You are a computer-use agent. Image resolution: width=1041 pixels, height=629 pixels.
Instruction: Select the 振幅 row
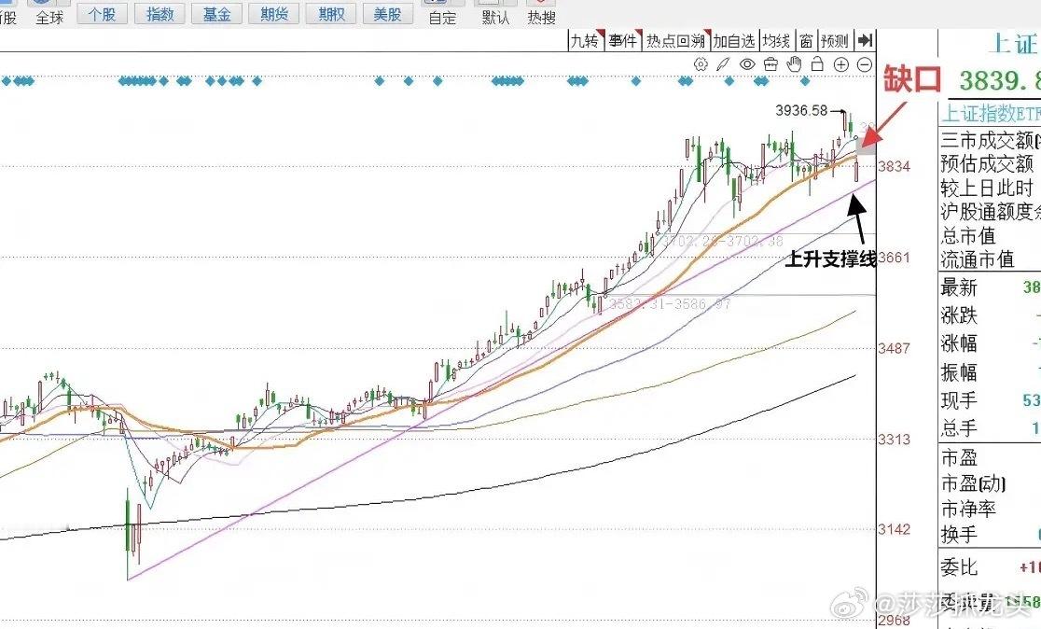pos(991,372)
